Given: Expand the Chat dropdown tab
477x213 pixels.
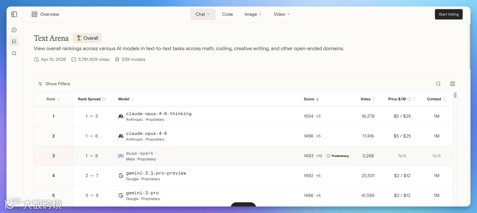Looking at the screenshot, I should tap(203, 14).
